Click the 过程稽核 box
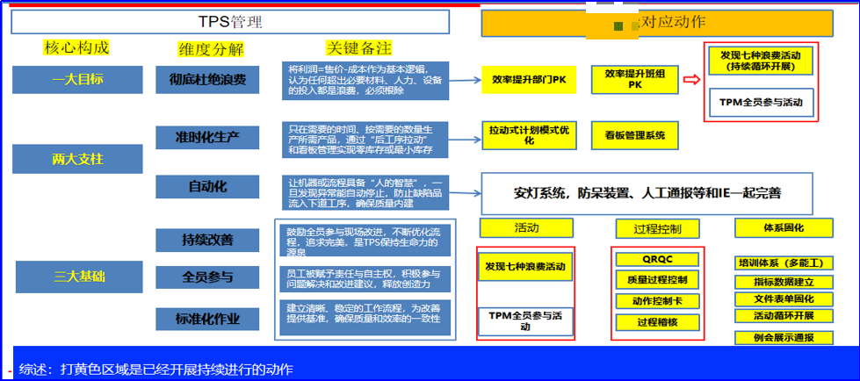860x381 pixels. coord(658,322)
